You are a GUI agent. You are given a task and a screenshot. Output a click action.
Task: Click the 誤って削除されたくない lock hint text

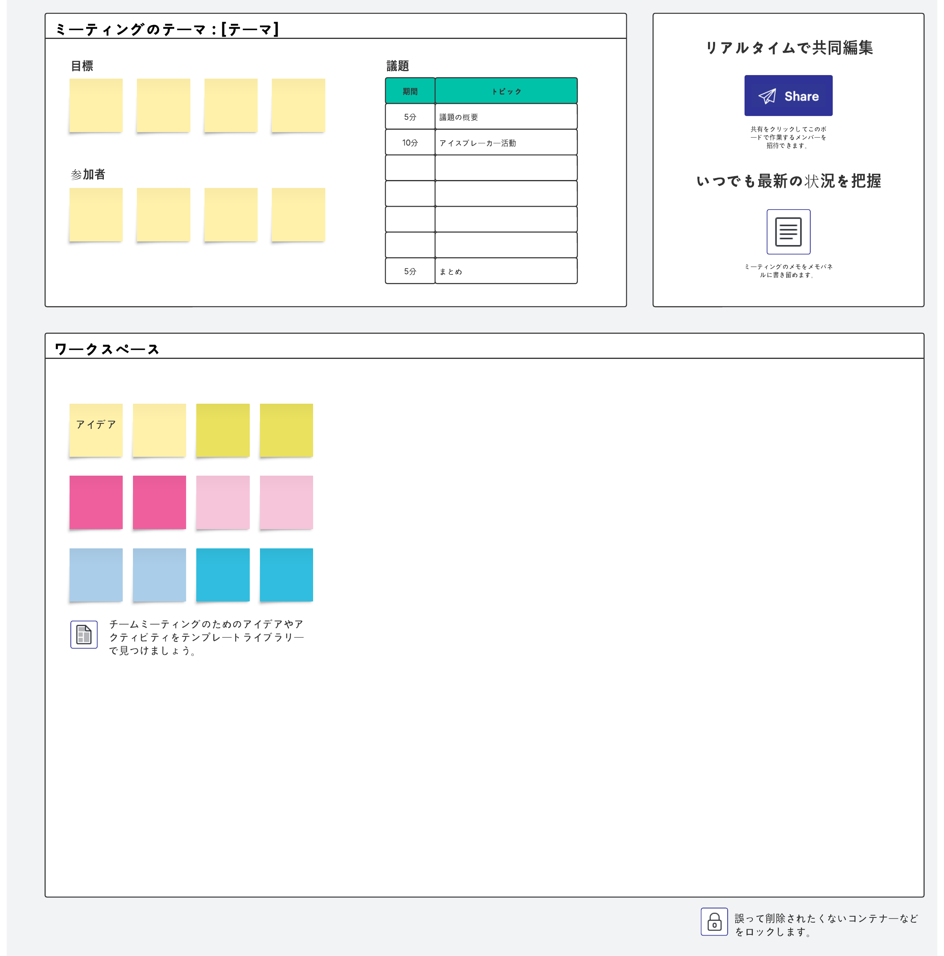[x=826, y=925]
